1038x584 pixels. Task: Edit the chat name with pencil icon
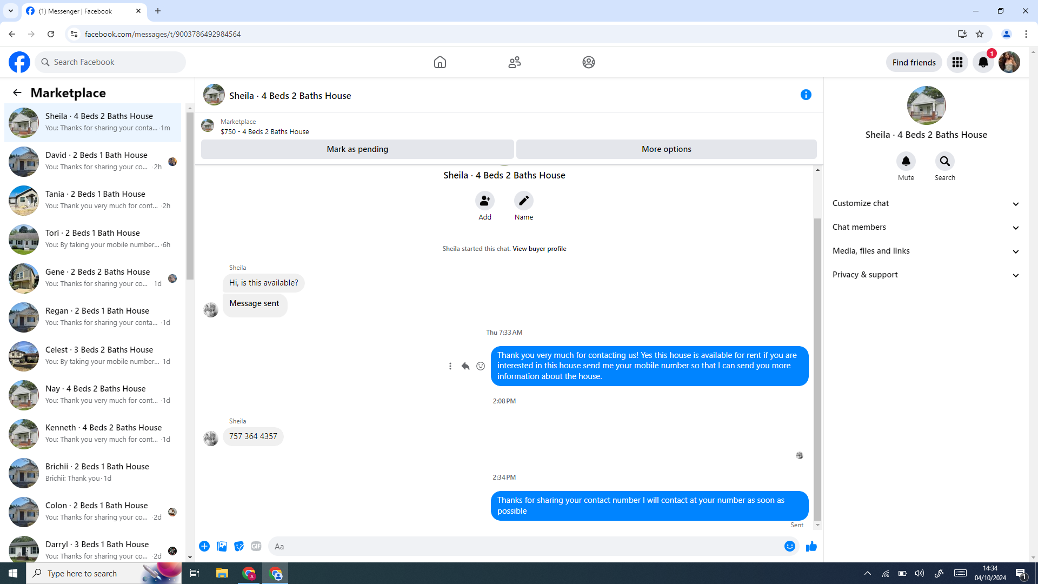(524, 201)
